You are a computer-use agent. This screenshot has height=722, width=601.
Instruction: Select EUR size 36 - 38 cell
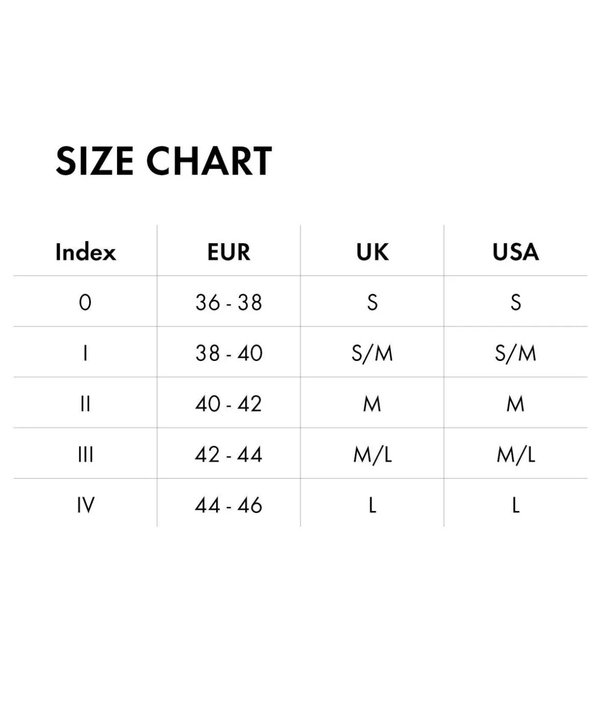(228, 302)
